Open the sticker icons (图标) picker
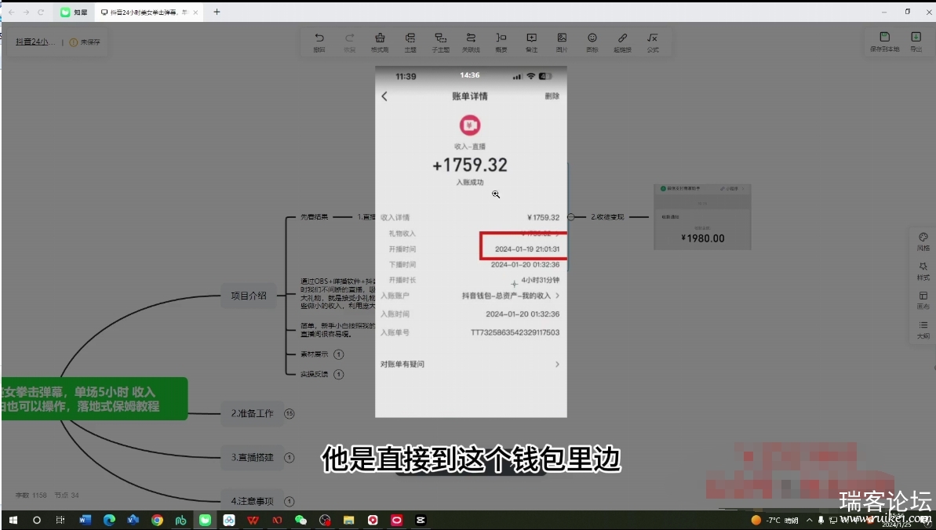The image size is (936, 530). 592,42
